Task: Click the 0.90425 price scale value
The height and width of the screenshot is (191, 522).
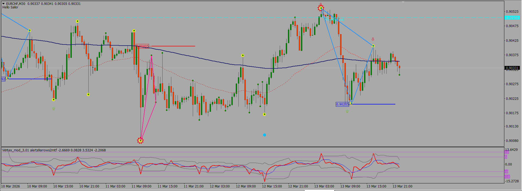Action: 512,41
